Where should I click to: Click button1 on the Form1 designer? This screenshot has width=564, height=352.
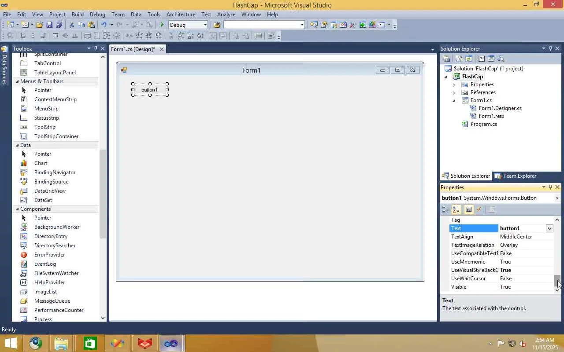pyautogui.click(x=150, y=90)
